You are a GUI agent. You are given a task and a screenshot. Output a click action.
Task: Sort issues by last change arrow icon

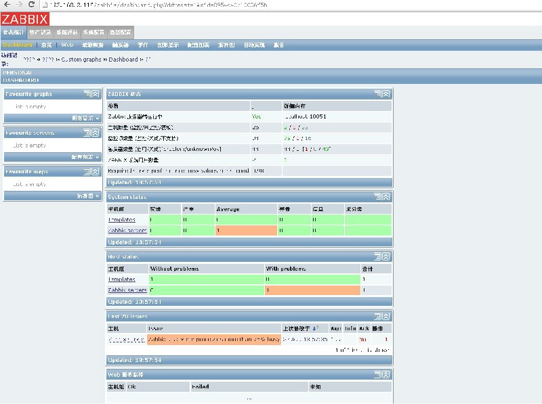tap(315, 328)
